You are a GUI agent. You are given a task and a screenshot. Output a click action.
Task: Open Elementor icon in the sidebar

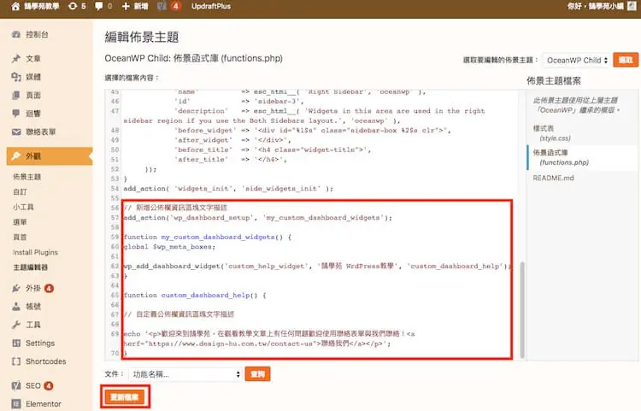click(16, 404)
